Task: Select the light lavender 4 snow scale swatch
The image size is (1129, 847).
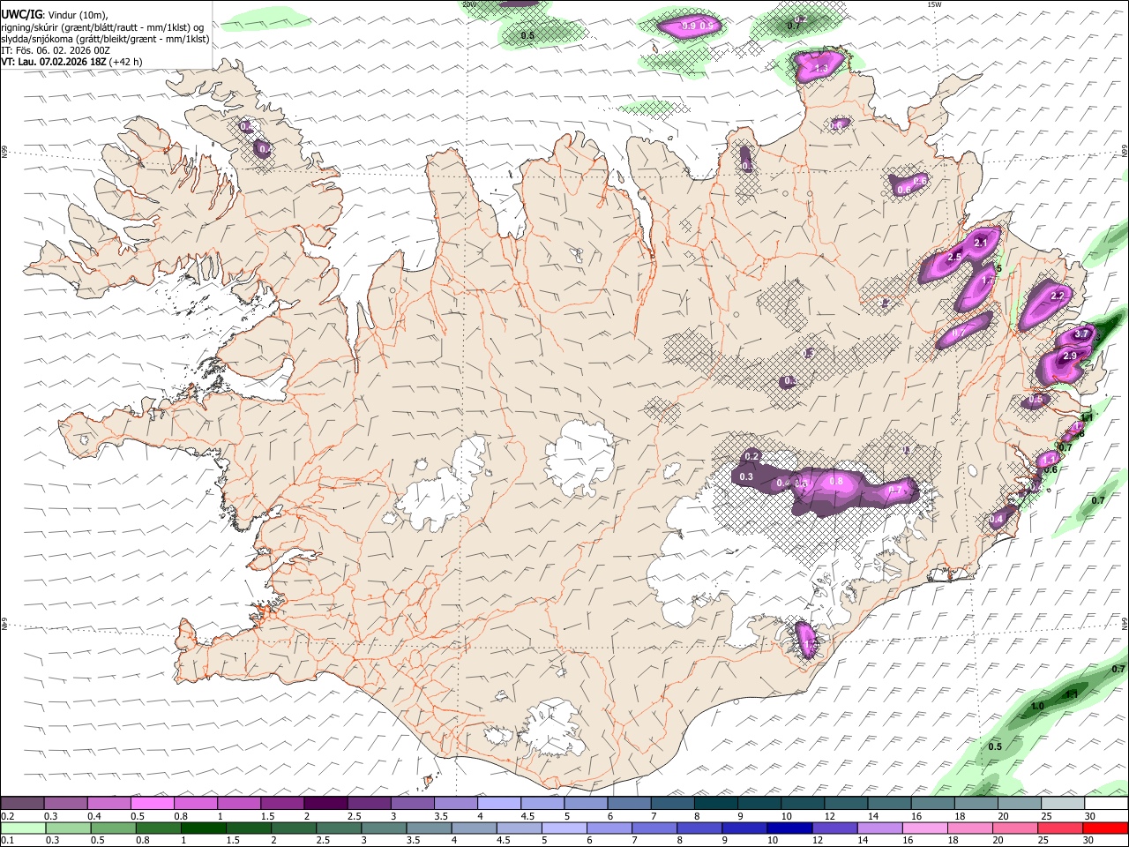Action: tap(498, 803)
